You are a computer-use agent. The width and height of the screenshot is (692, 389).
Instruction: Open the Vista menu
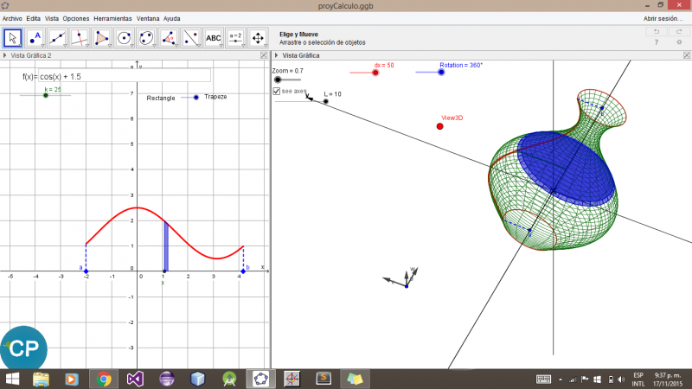click(x=52, y=18)
